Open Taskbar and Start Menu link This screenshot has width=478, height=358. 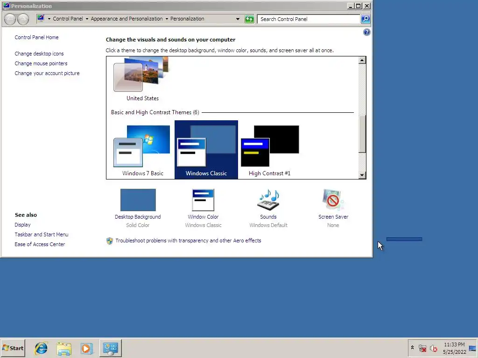42,234
